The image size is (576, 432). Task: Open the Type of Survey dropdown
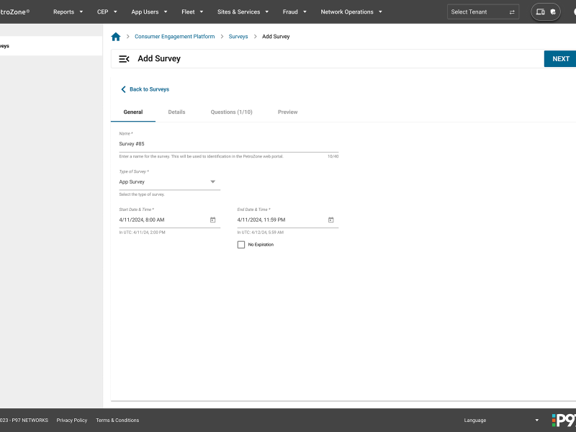(212, 181)
